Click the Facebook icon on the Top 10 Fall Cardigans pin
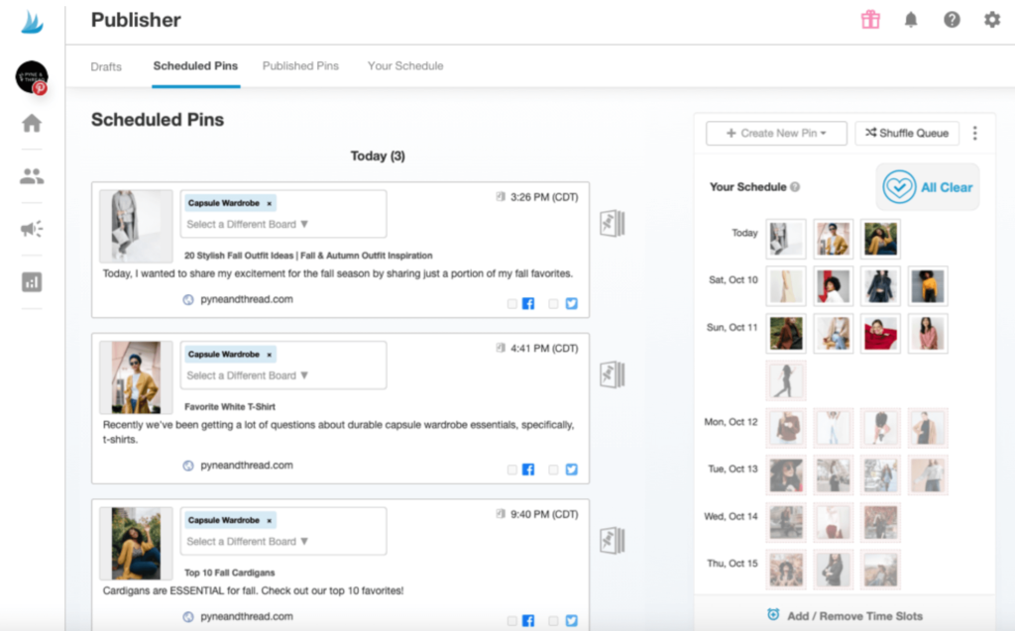The height and width of the screenshot is (631, 1015). 529,621
